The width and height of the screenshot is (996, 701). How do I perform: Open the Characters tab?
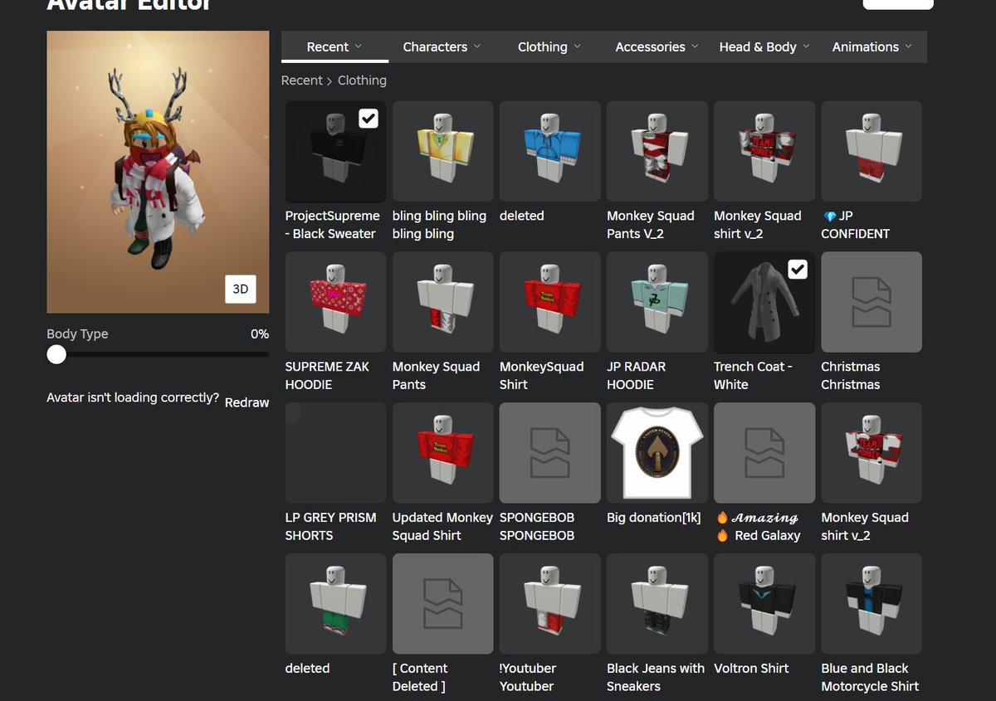pyautogui.click(x=442, y=46)
